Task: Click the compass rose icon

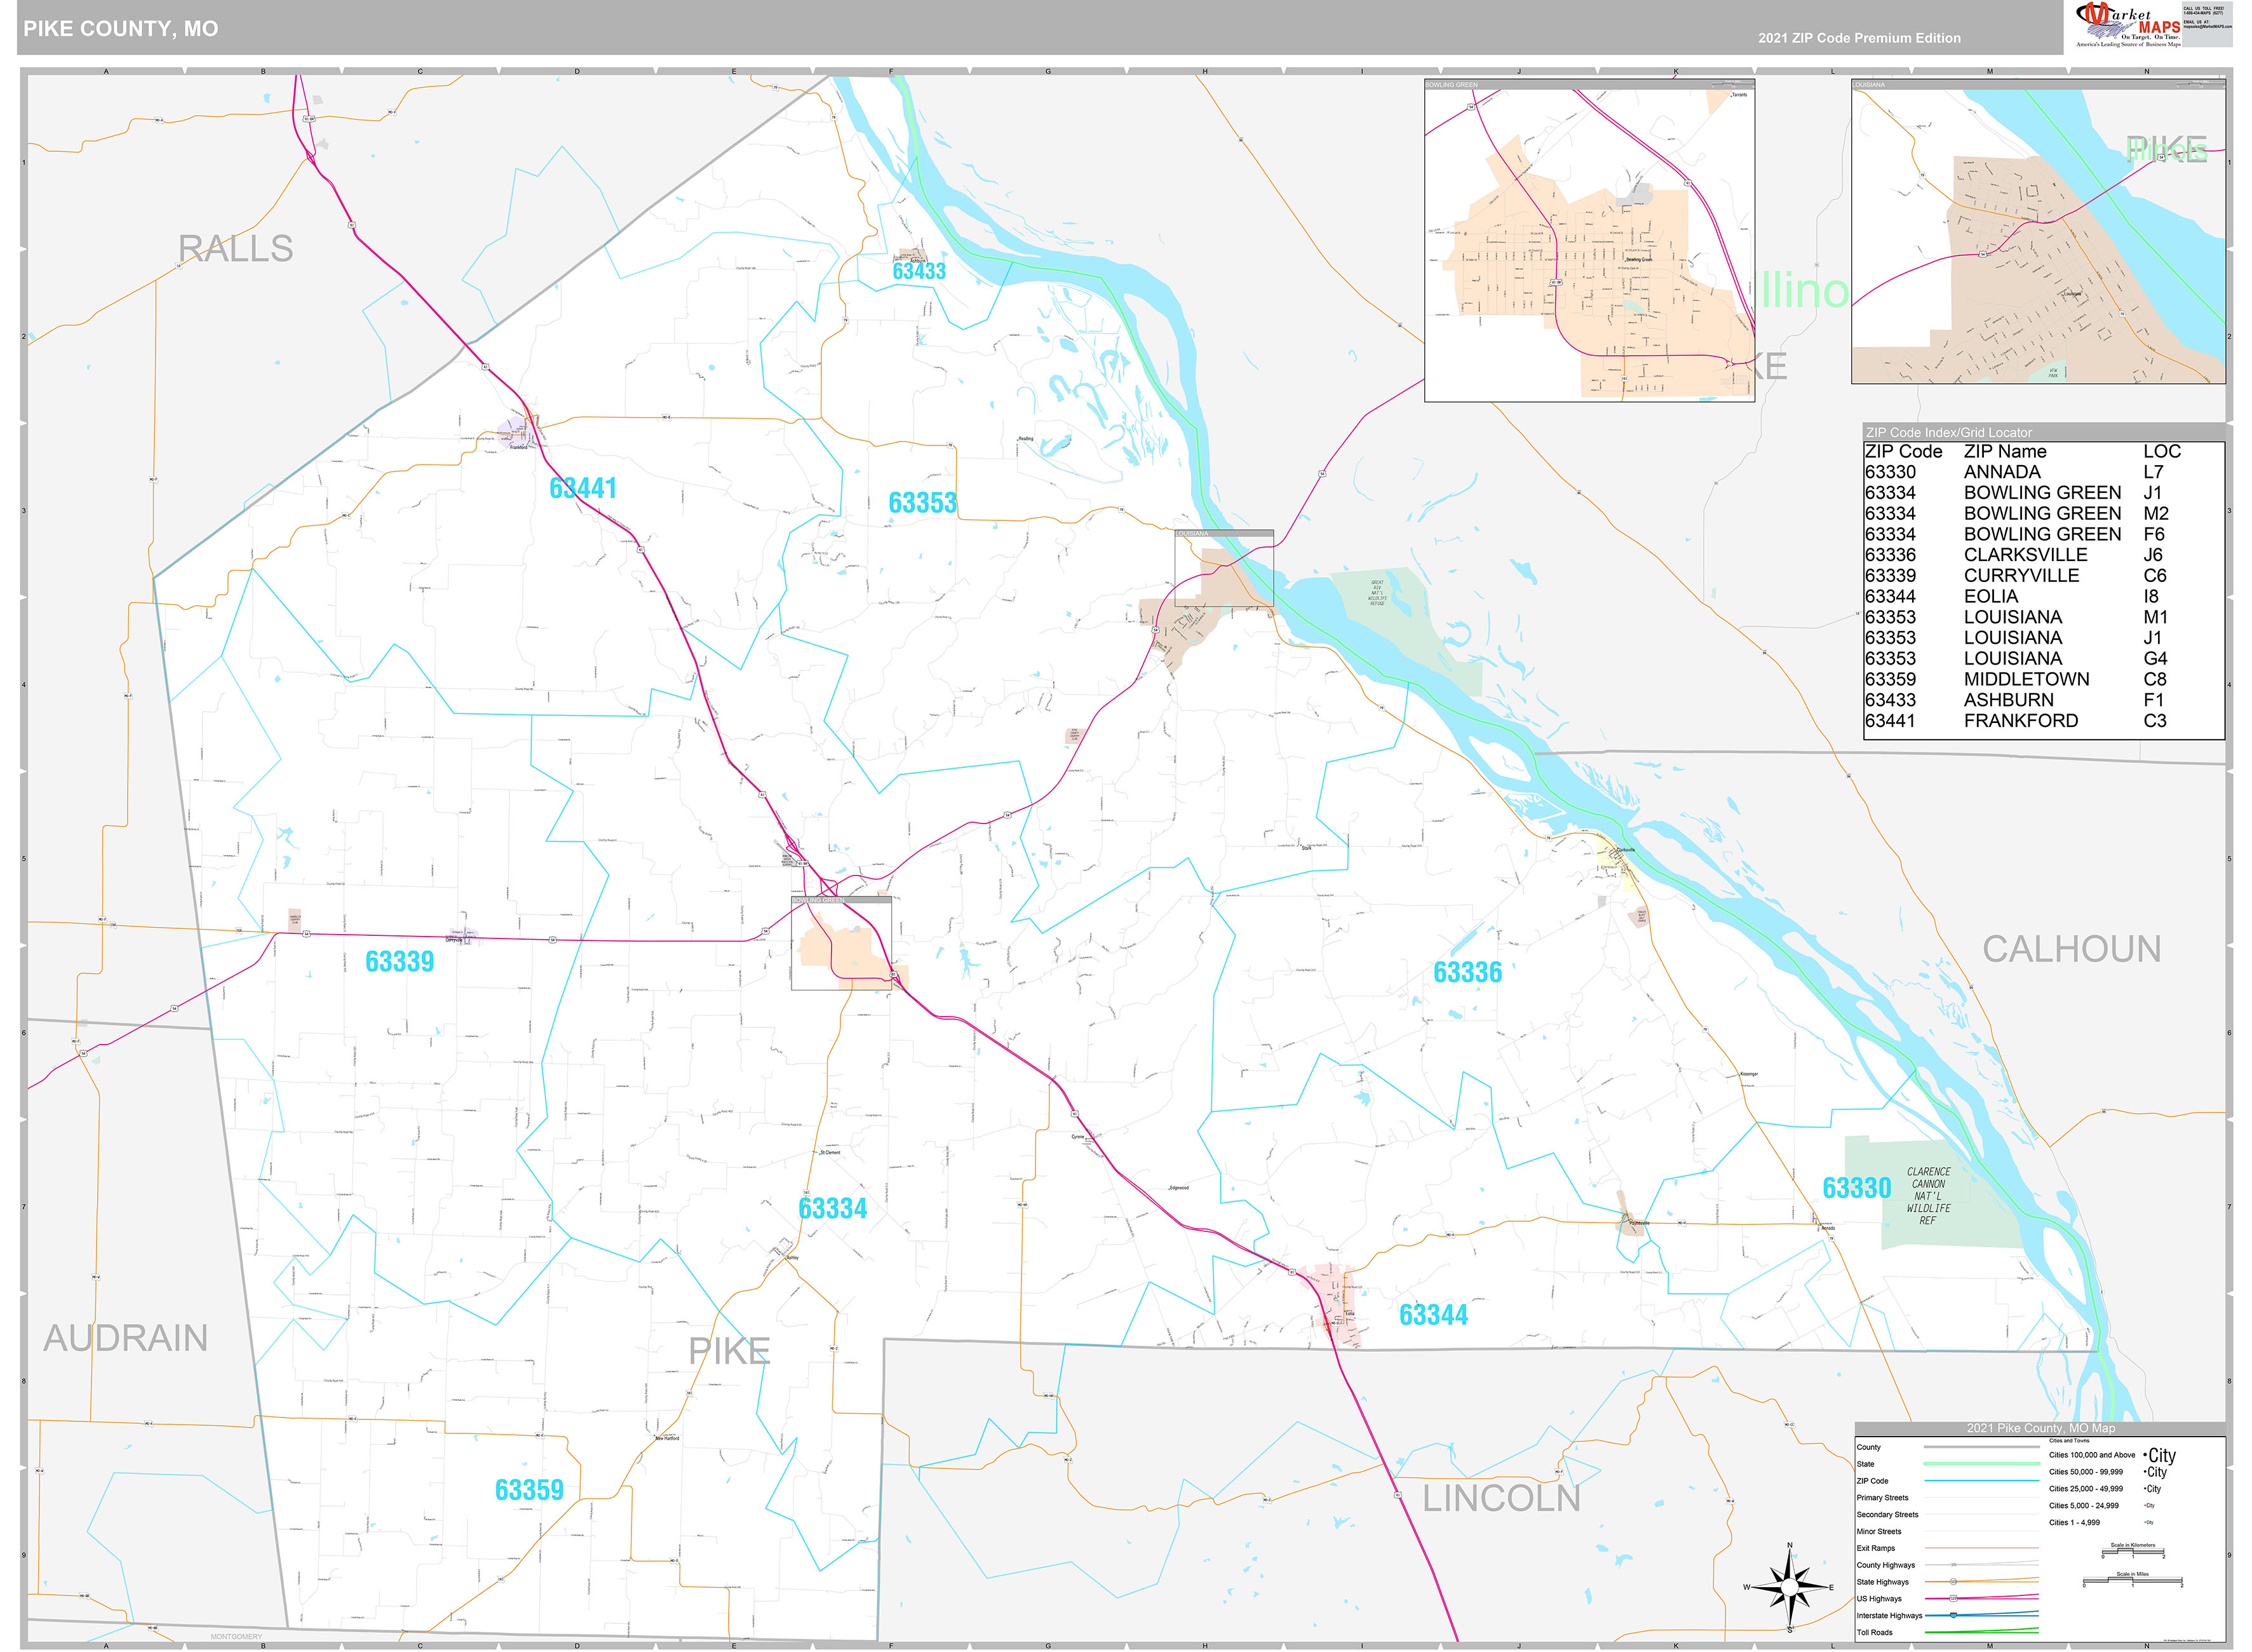Action: tap(1789, 1587)
